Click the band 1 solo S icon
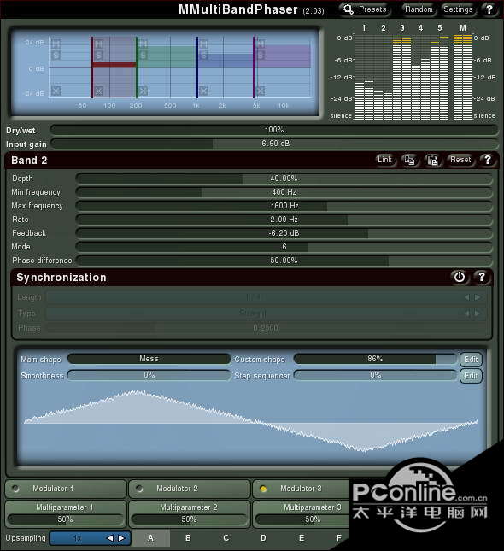Screen dimensions: 504x551 coord(56,55)
